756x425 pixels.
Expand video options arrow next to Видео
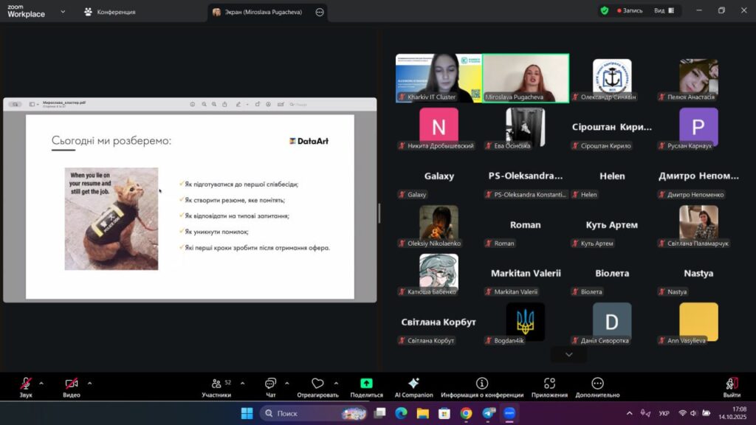tap(89, 383)
